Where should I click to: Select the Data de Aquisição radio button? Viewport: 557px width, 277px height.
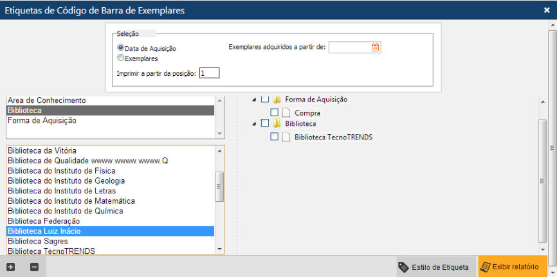coord(120,48)
